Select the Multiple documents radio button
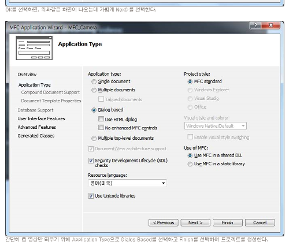The width and height of the screenshot is (289, 249). (x=94, y=90)
